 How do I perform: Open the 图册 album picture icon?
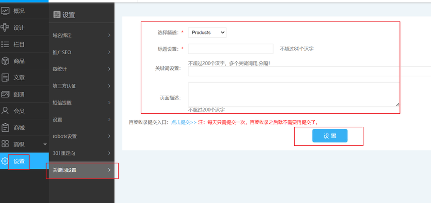[6, 94]
